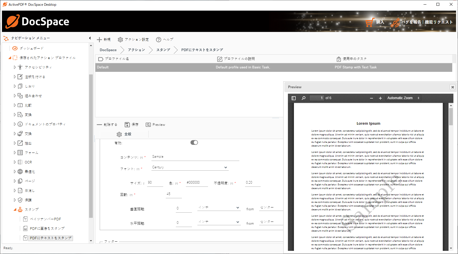Click the annotate (注釈を付ける) icon
The height and width of the screenshot is (254, 458).
[20, 77]
